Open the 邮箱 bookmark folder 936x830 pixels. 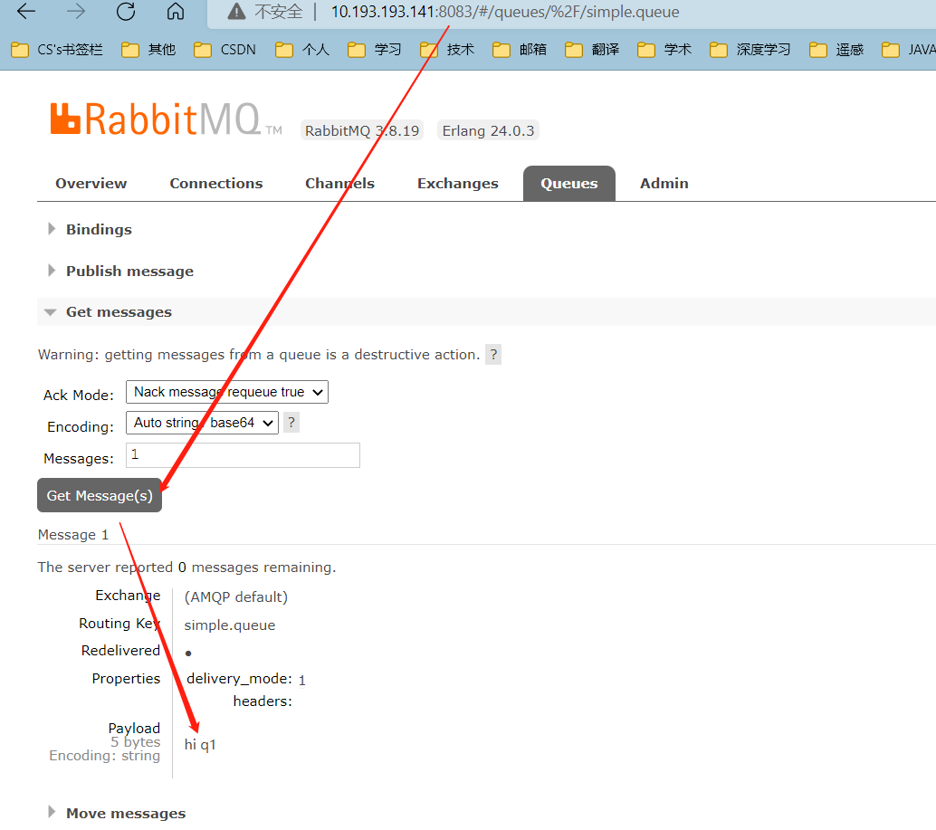pos(520,50)
